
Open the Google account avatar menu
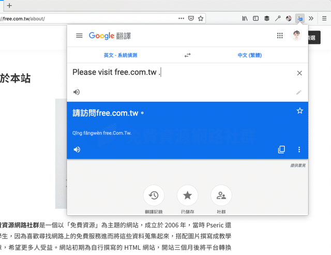pos(296,36)
